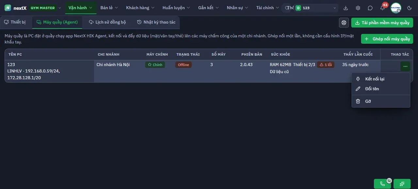The image size is (418, 189).
Task: Open the chat bubble icon
Action: [370, 8]
